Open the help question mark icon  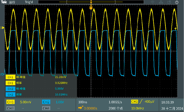coord(177,2)
